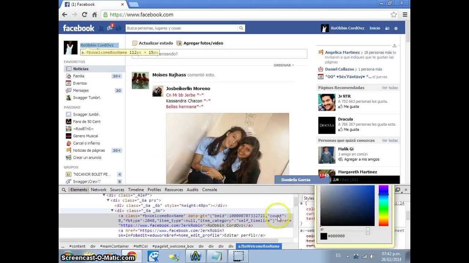This screenshot has height=263, width=469.
Task: Open Mensajes in the Facebook left sidebar
Action: 81,91
